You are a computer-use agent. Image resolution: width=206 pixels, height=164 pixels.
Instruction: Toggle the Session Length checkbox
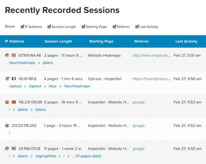coord(49,27)
